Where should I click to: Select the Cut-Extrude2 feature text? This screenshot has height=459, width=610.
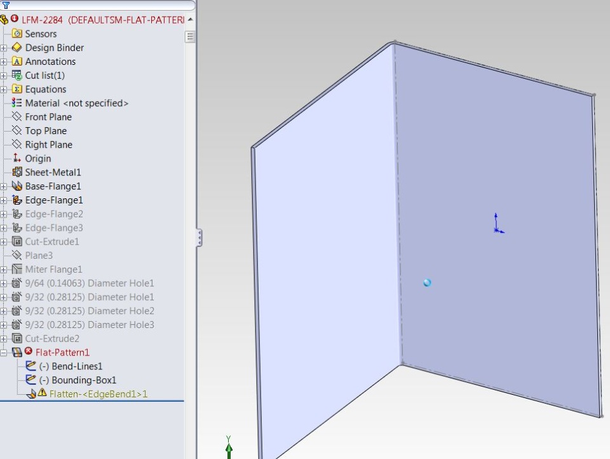pos(52,339)
